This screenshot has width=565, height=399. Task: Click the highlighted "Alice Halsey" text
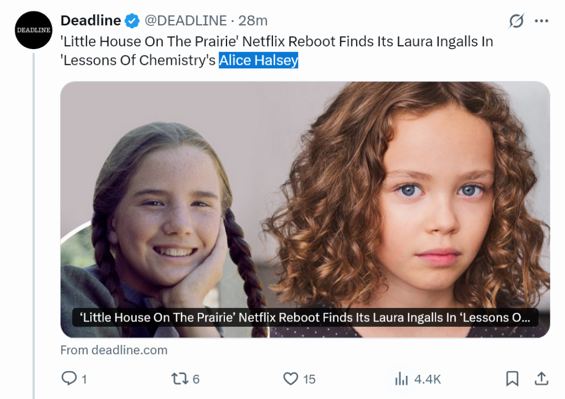258,60
